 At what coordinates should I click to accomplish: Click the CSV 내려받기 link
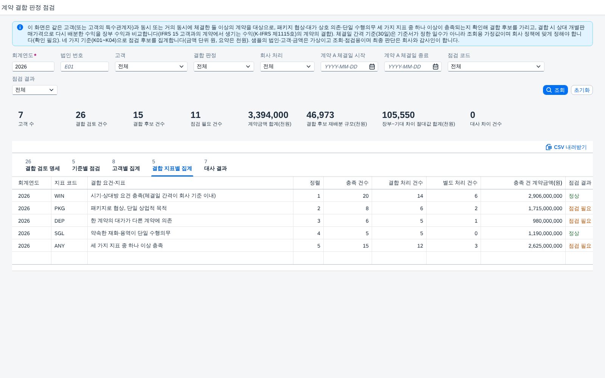(x=566, y=147)
